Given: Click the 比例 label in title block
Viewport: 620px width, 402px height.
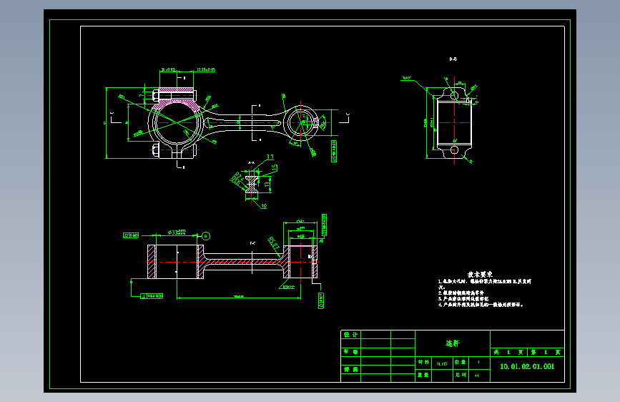Looking at the screenshot, I should (461, 375).
